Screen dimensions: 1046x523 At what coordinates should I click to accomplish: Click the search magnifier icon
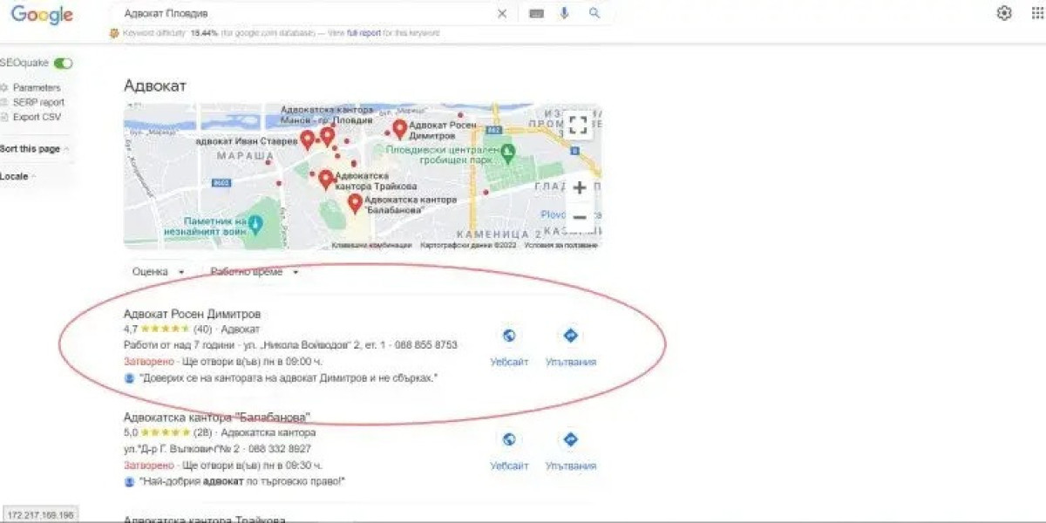594,13
